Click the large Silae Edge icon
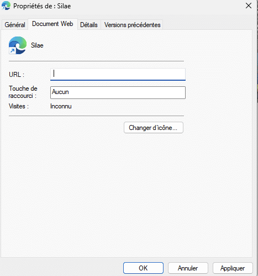This screenshot has height=276, width=258. (x=18, y=45)
